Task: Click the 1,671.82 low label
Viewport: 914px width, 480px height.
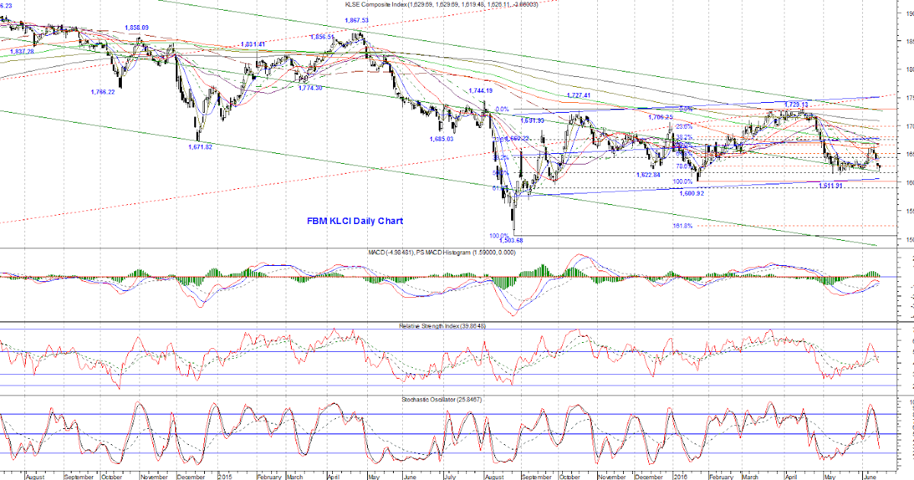Action: [x=201, y=146]
